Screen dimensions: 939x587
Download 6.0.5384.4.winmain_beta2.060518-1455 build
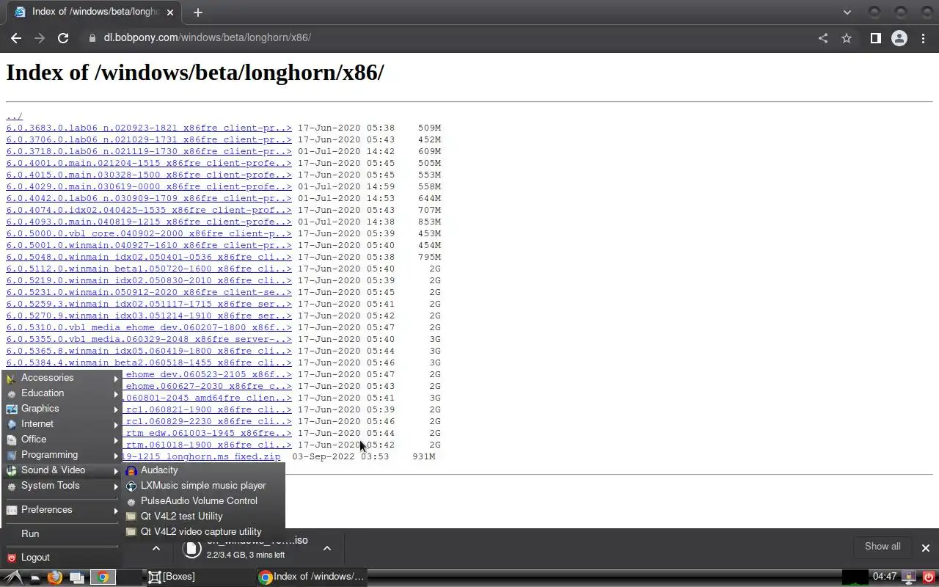click(149, 362)
